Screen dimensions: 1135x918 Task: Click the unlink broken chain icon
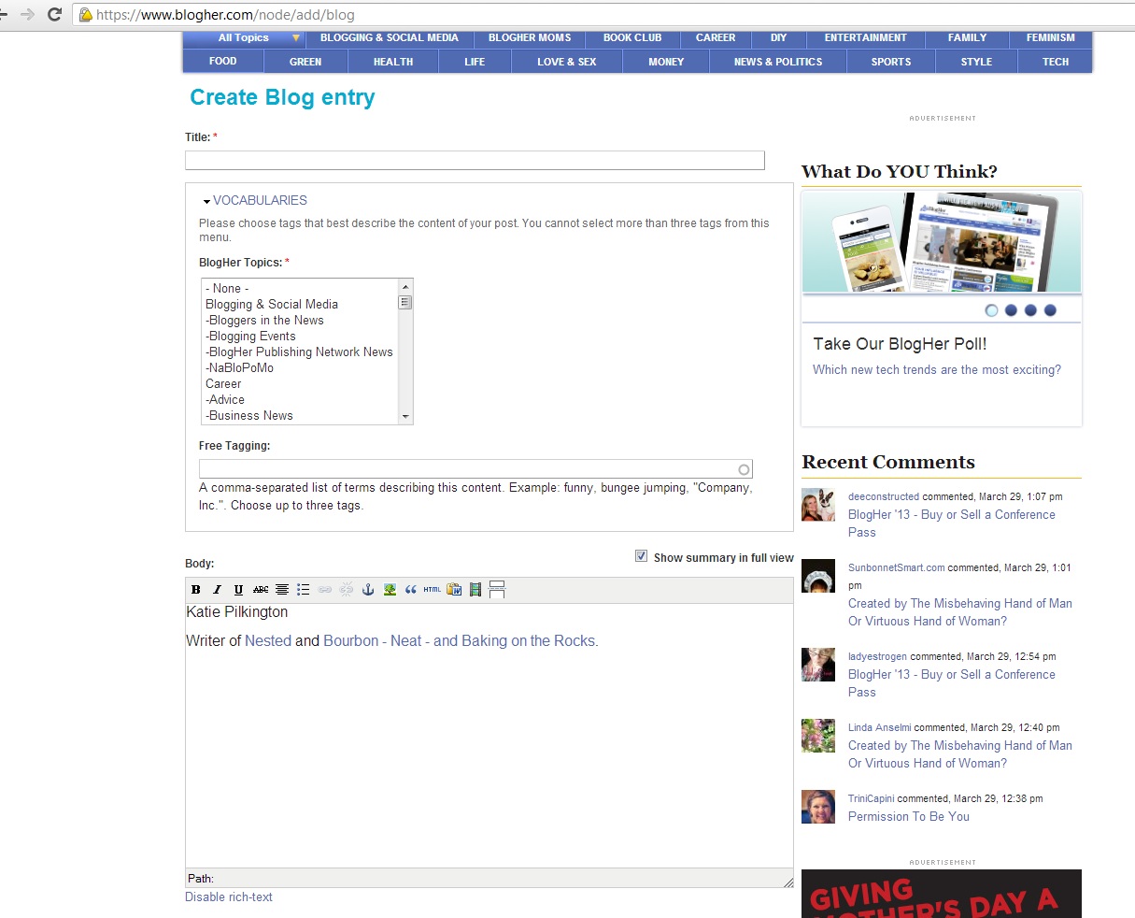click(x=346, y=590)
